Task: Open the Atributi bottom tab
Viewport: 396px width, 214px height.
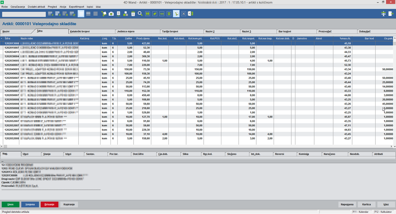Action: (x=384, y=154)
